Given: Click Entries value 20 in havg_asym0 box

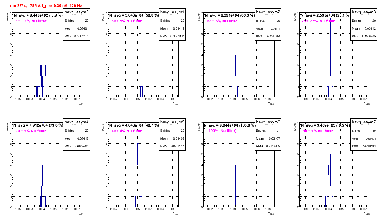Looking at the screenshot, I should click(87, 20).
